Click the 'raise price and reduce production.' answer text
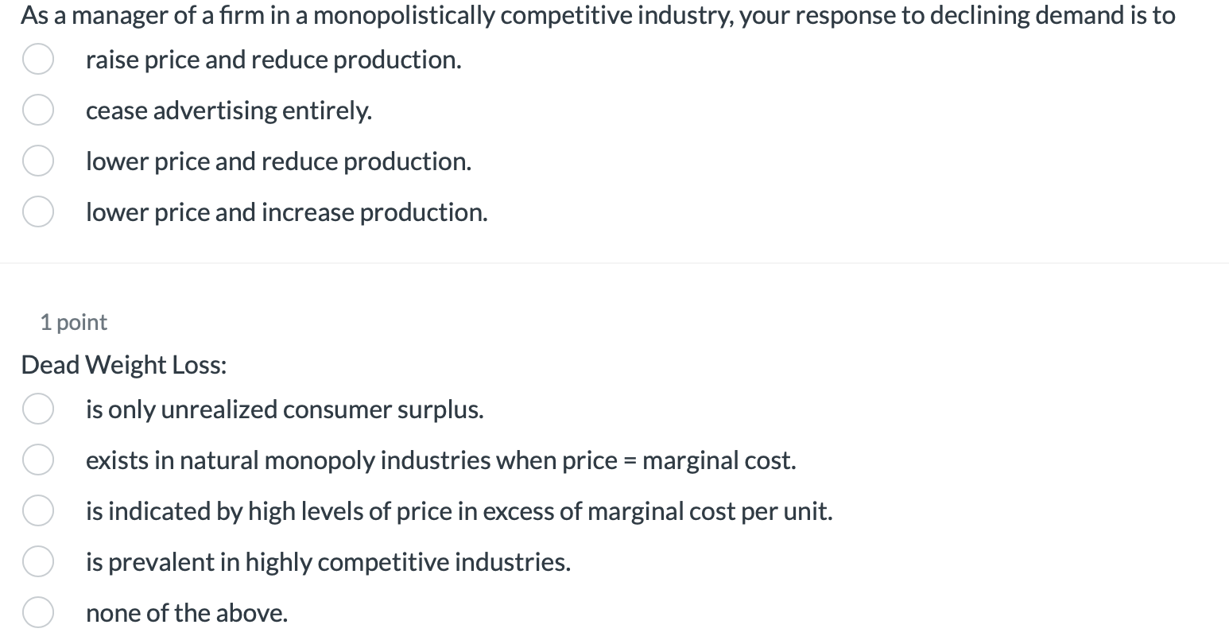Image resolution: width=1229 pixels, height=644 pixels. (273, 60)
